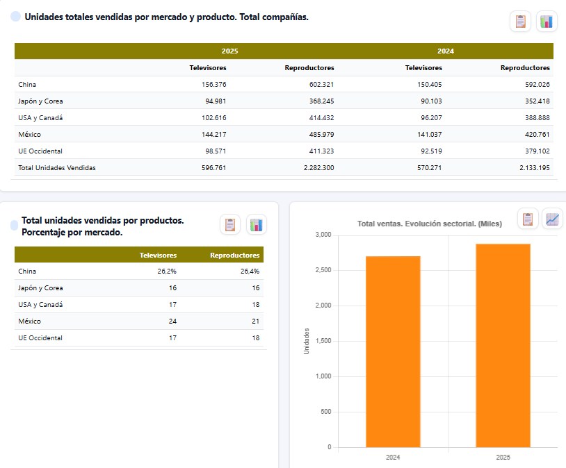Show bar chart for percentage by market panel
The image size is (566, 468).
pos(257,224)
